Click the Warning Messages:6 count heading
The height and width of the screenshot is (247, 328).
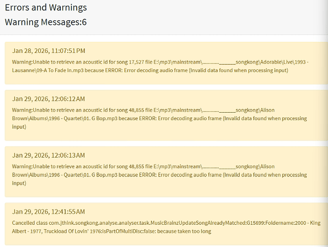(x=46, y=22)
